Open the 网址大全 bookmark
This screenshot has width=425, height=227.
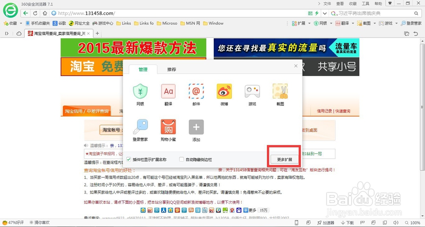(x=79, y=23)
